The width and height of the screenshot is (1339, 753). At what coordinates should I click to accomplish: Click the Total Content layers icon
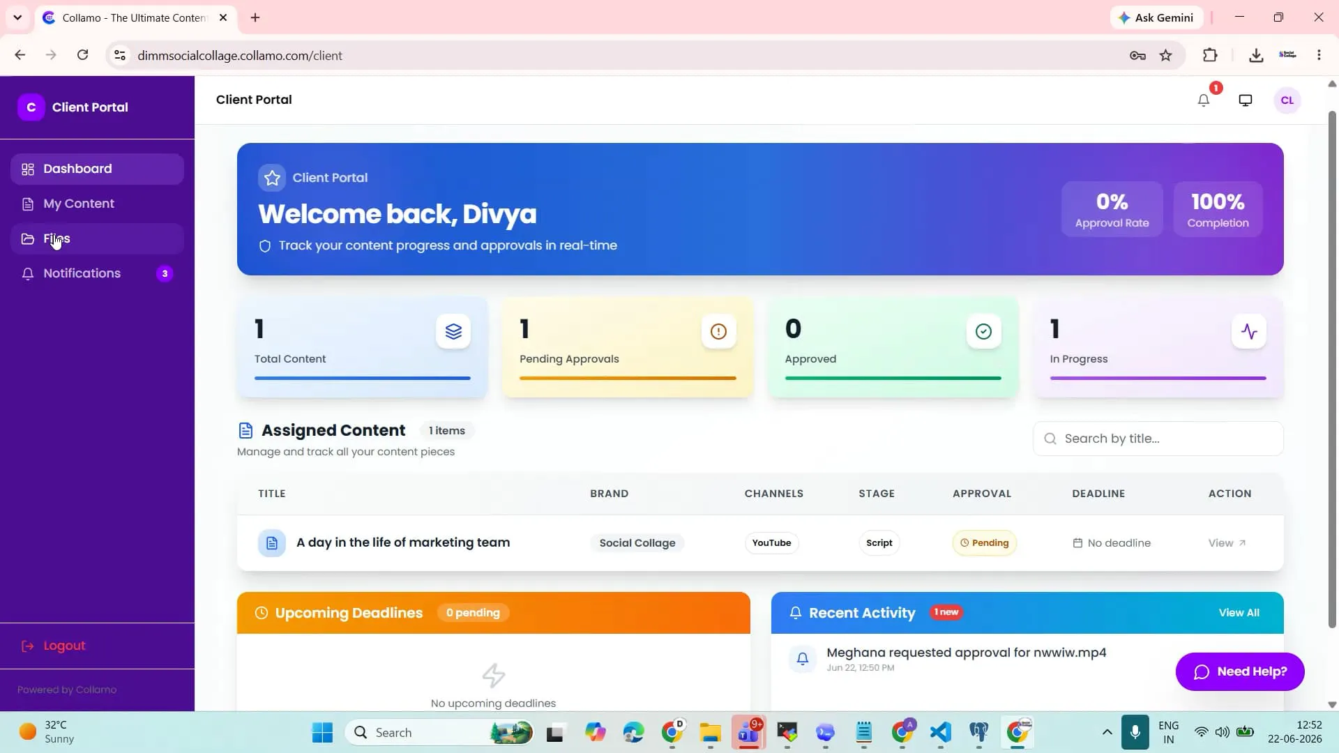point(453,331)
